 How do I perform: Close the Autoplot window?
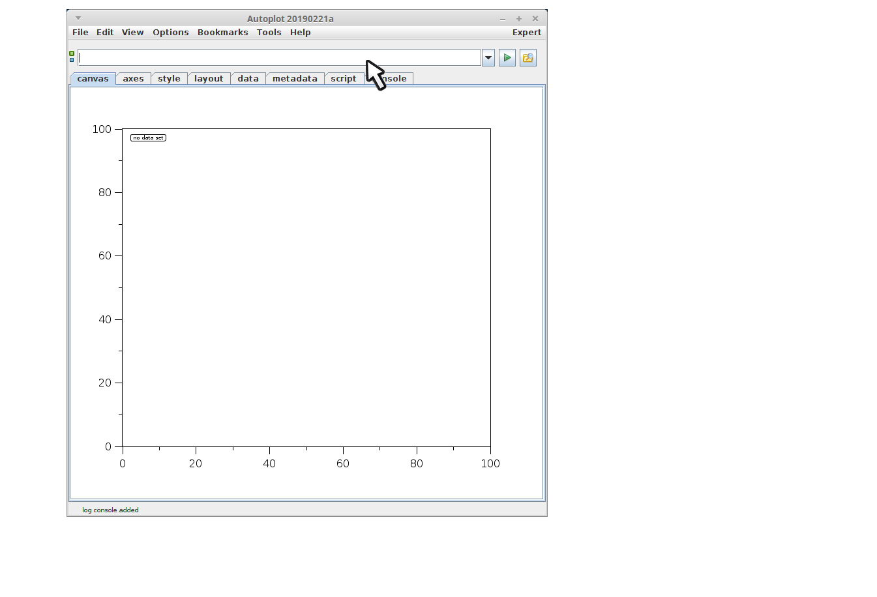[535, 19]
